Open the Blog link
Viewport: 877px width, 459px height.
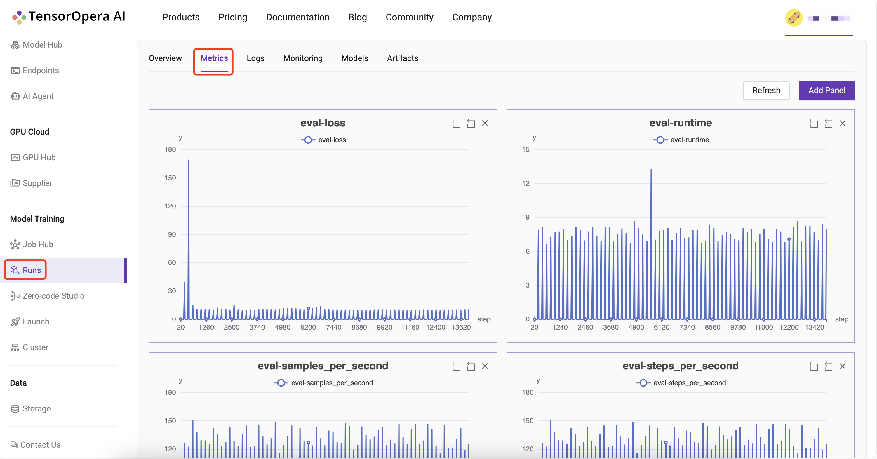tap(357, 17)
